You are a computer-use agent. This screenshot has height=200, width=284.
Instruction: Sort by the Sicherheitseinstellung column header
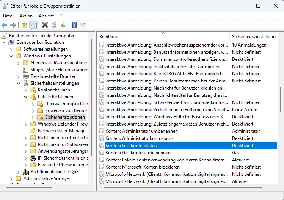[x=254, y=37]
